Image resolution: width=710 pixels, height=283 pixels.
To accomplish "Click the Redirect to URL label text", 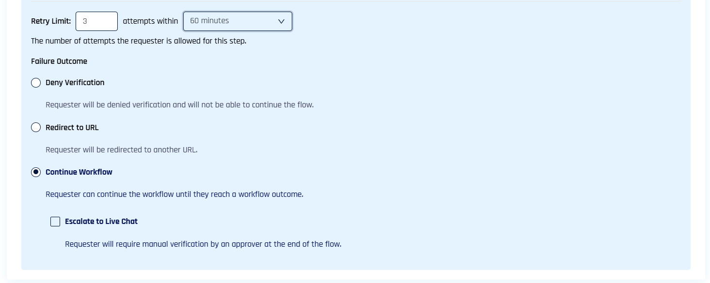I will coord(72,128).
